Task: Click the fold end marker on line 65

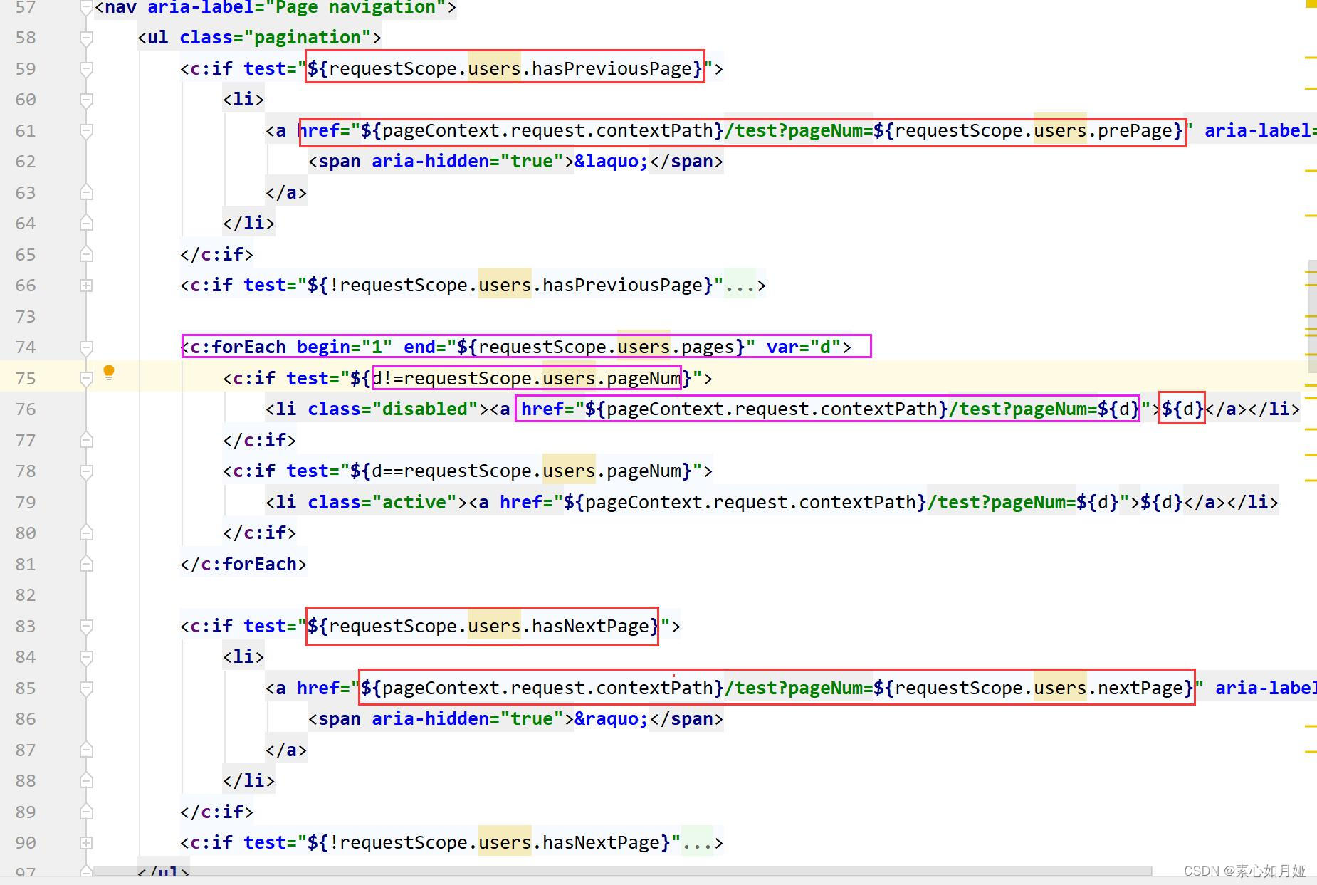Action: tap(86, 254)
